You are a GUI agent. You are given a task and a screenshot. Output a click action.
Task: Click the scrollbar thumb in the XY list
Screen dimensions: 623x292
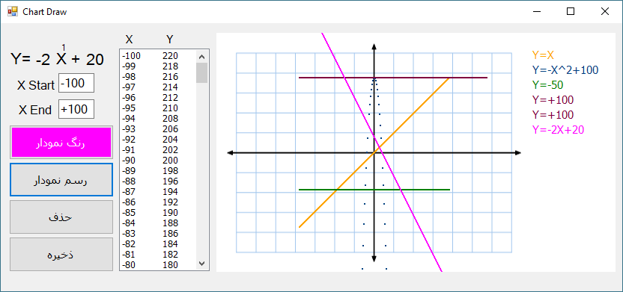coord(202,72)
